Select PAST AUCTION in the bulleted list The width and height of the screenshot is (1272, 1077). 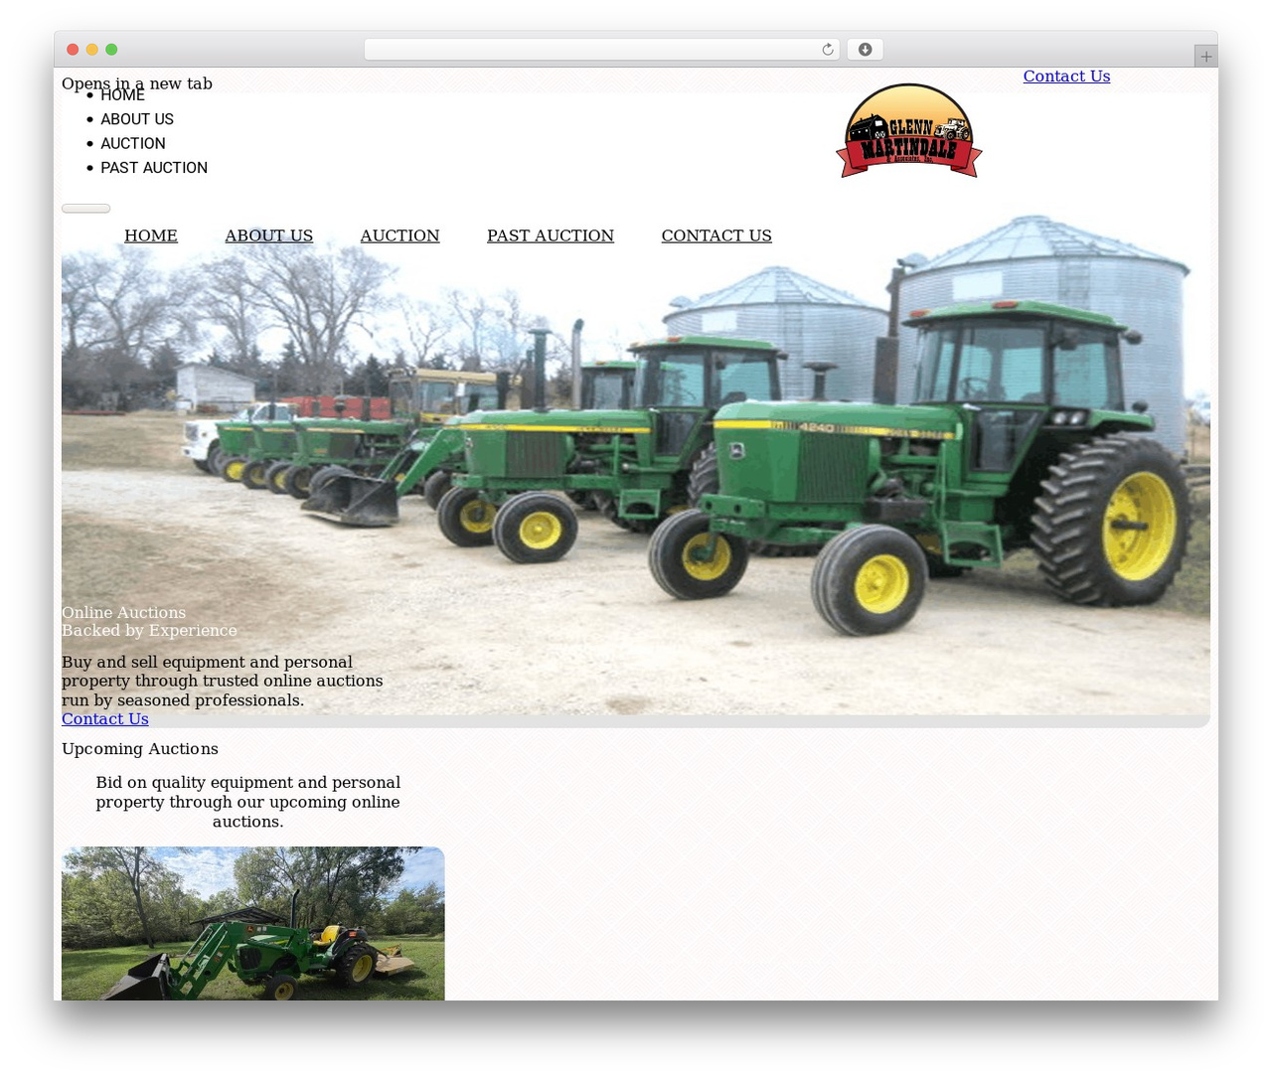[154, 168]
